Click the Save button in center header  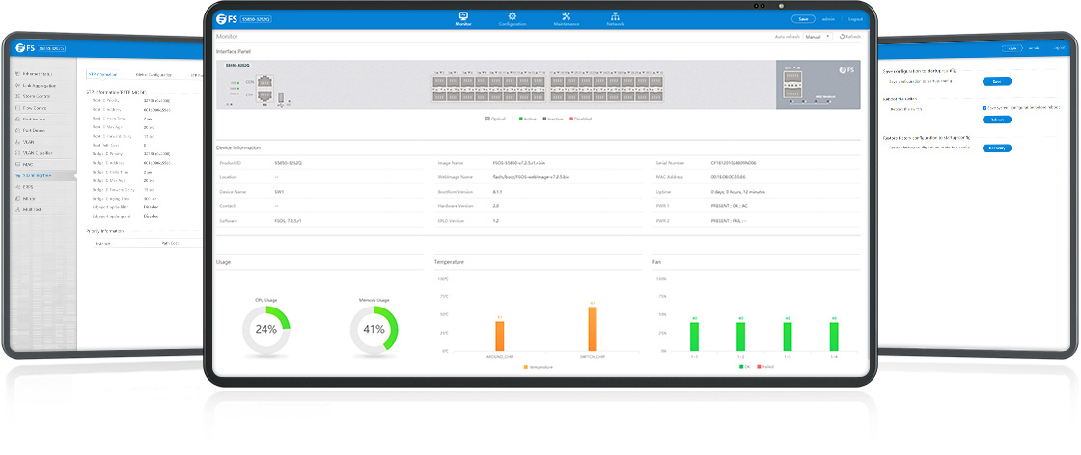click(x=803, y=18)
